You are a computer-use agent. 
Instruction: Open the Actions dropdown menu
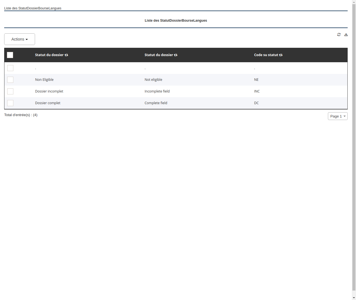pyautogui.click(x=19, y=39)
